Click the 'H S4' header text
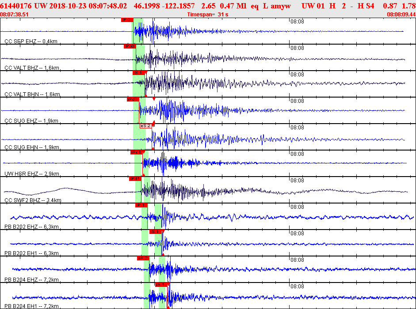The image size is (416, 309). 366,6
